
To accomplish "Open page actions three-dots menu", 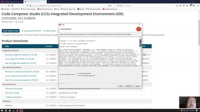I will pyautogui.click(x=115, y=6).
